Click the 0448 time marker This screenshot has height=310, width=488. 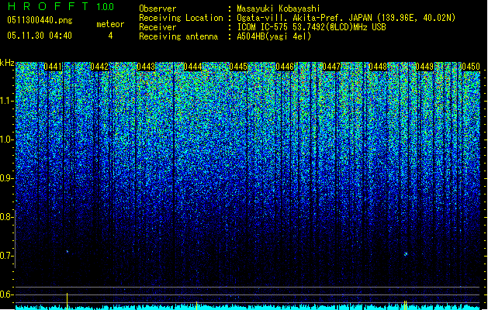click(x=378, y=67)
